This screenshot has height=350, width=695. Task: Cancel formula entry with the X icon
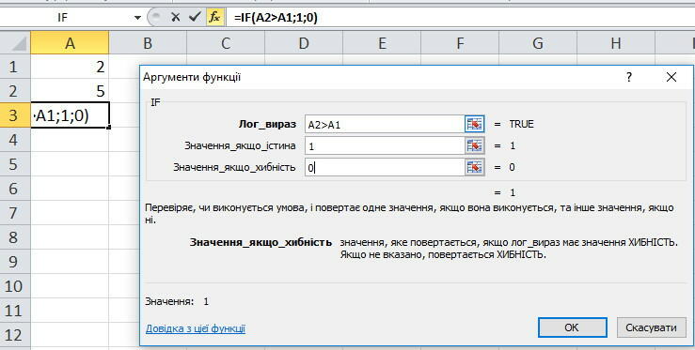click(176, 17)
